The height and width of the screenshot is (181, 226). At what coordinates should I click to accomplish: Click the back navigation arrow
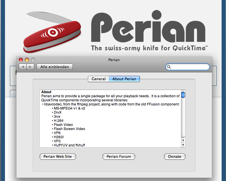tap(23, 67)
